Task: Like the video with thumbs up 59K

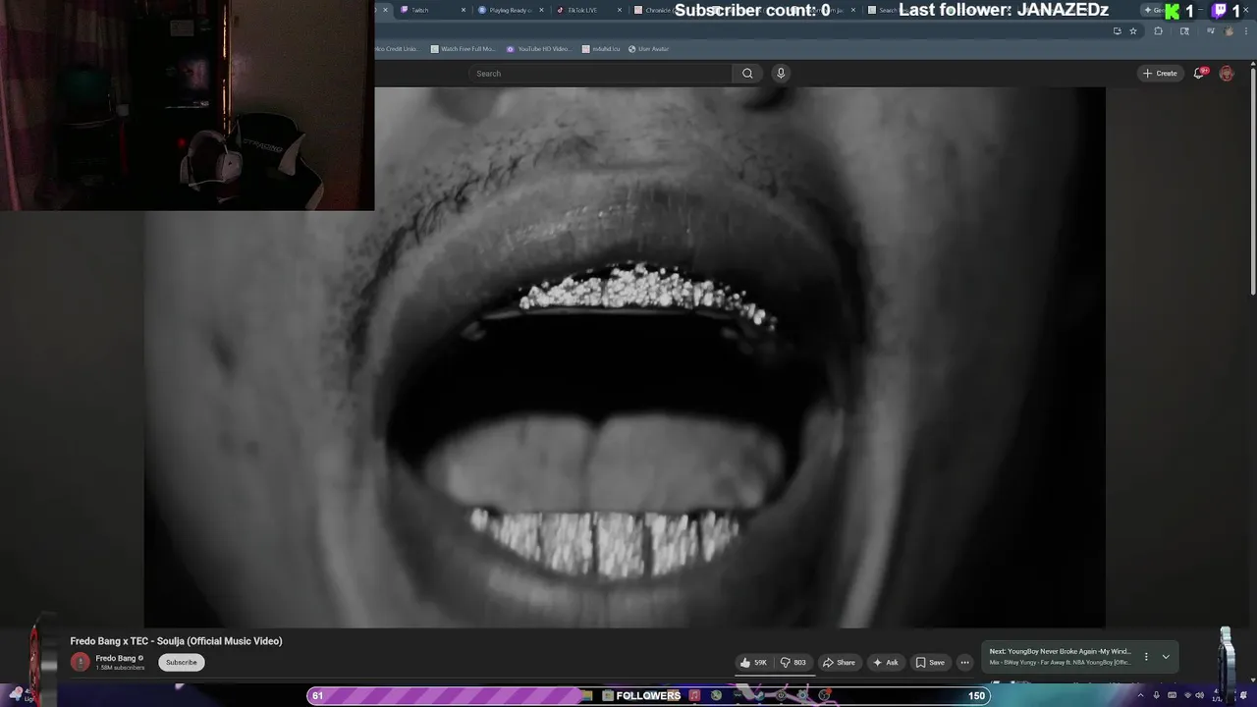Action: (x=754, y=663)
